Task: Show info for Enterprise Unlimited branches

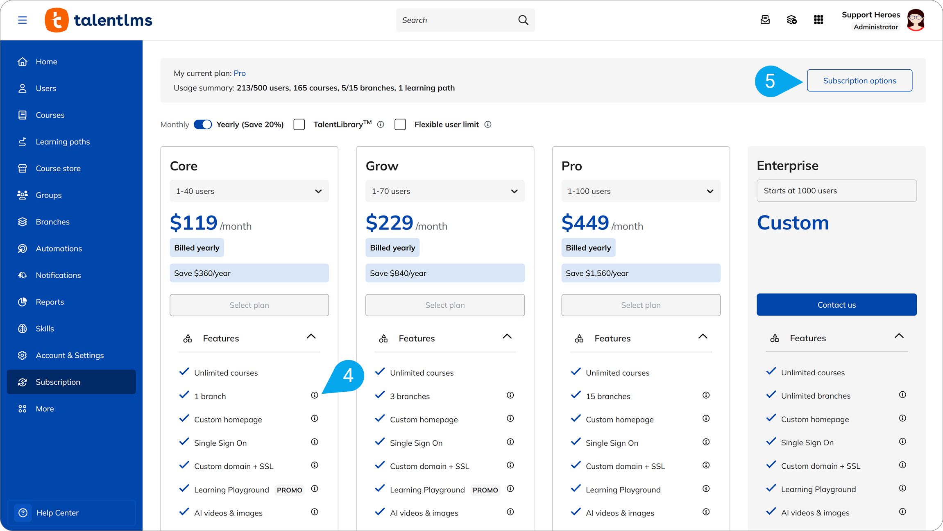Action: click(902, 395)
